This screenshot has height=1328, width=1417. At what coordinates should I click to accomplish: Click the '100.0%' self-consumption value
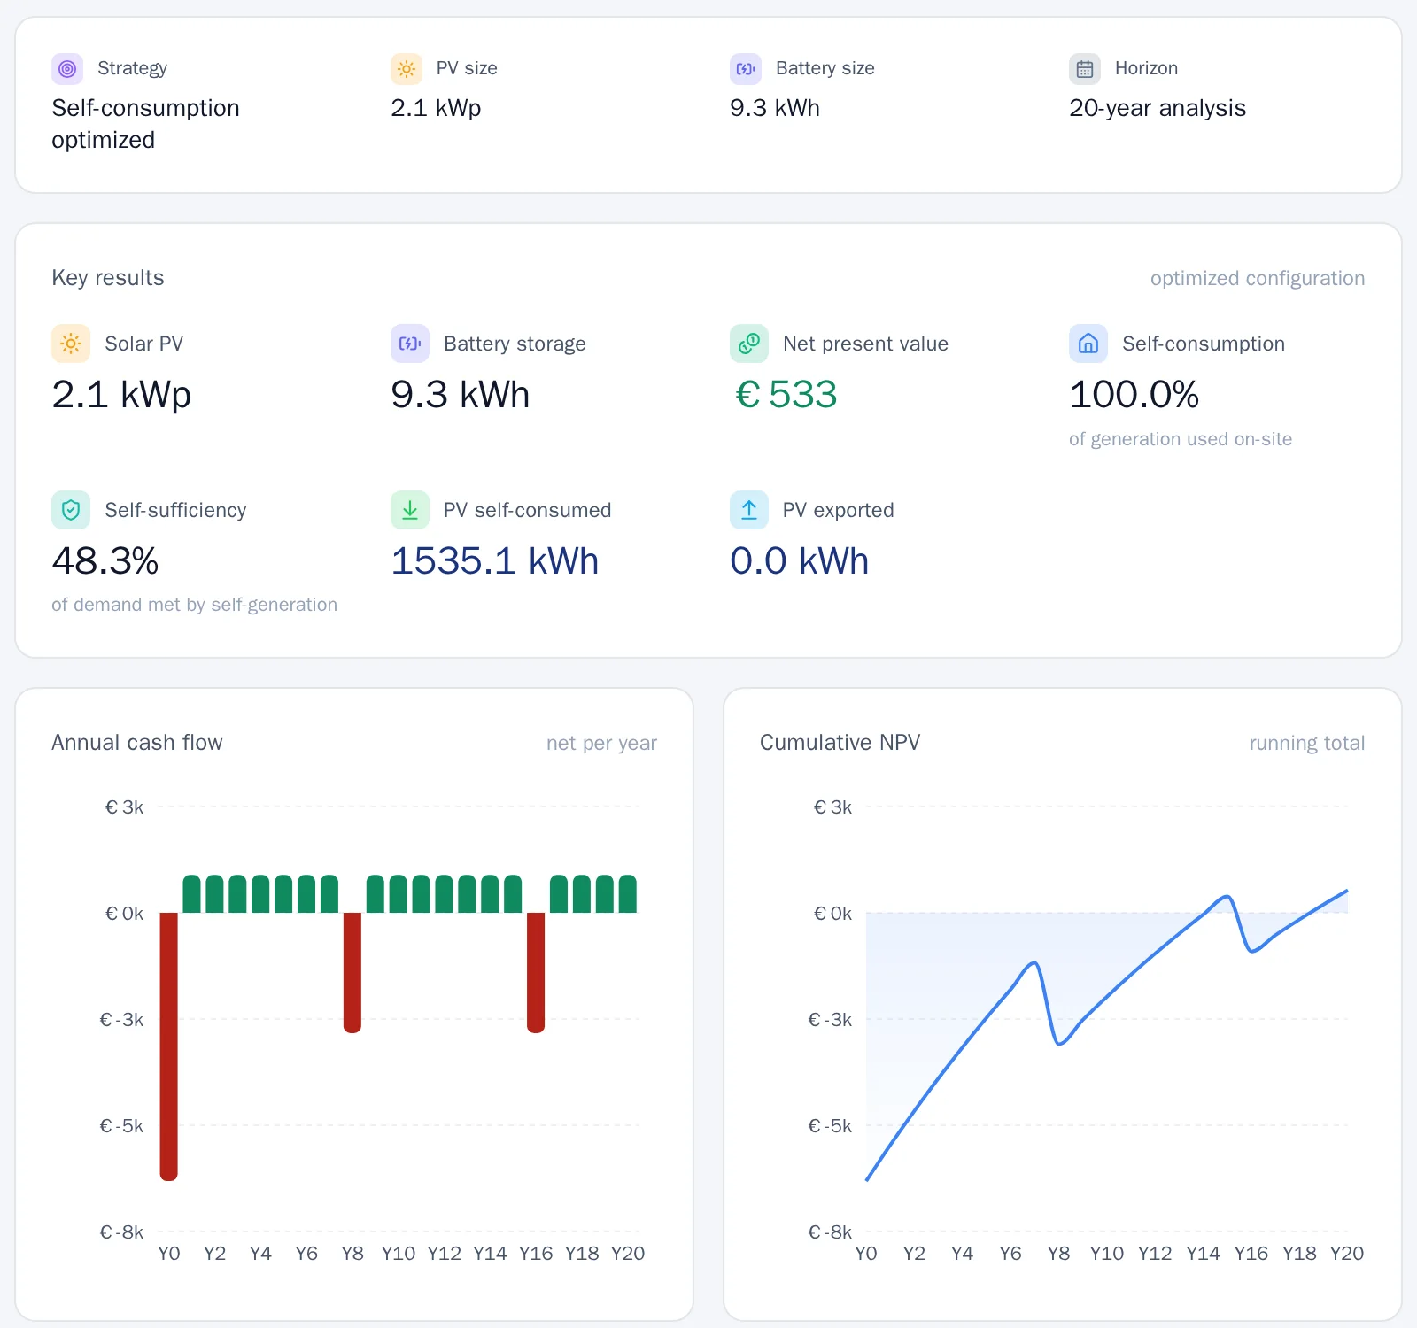click(1134, 395)
